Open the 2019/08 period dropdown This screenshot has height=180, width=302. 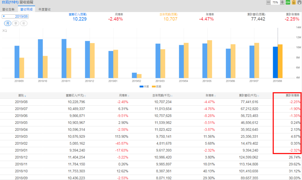[x=15, y=17]
